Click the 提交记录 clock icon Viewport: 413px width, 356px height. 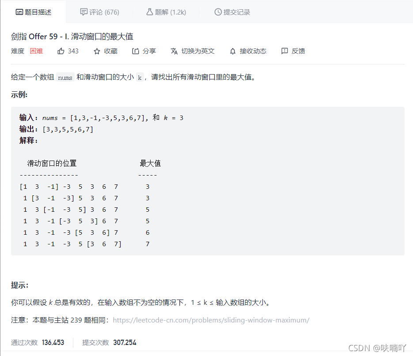218,12
